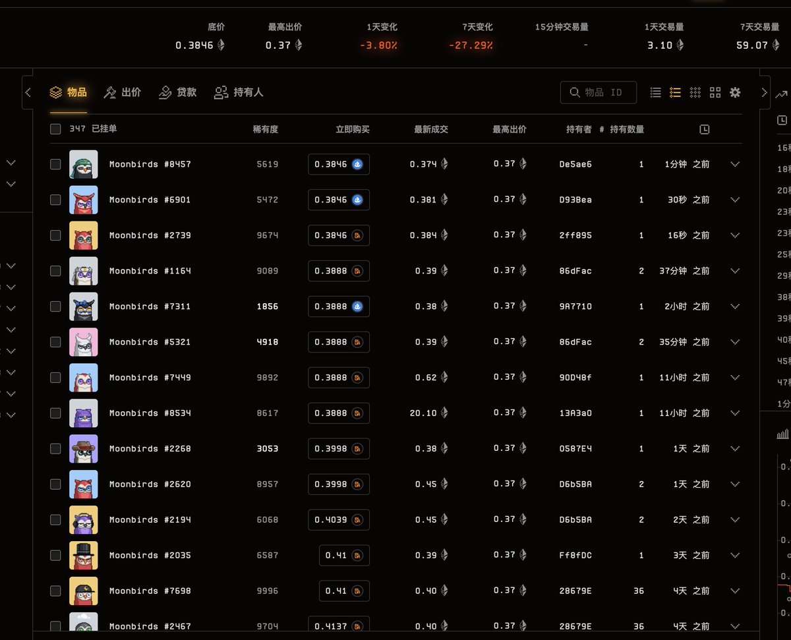Open the 物品 tab
The image size is (791, 640).
[68, 92]
